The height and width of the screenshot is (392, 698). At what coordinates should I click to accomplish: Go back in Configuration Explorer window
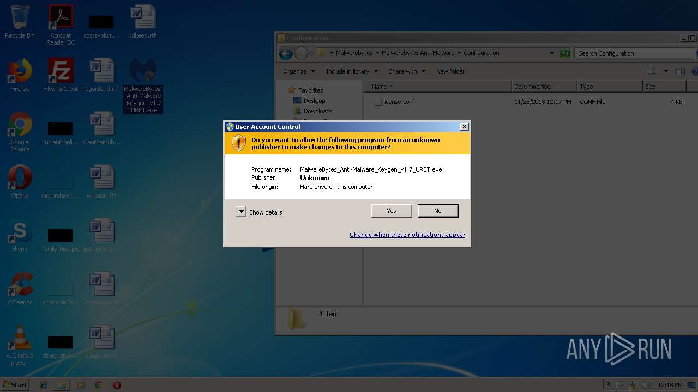pyautogui.click(x=286, y=53)
